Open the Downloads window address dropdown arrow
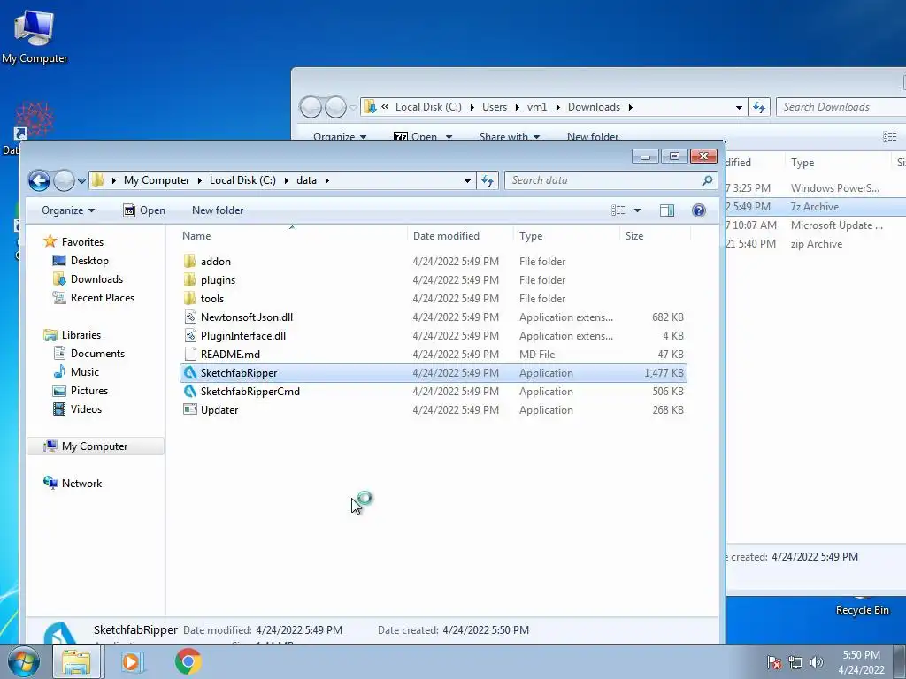906x679 pixels. click(739, 107)
